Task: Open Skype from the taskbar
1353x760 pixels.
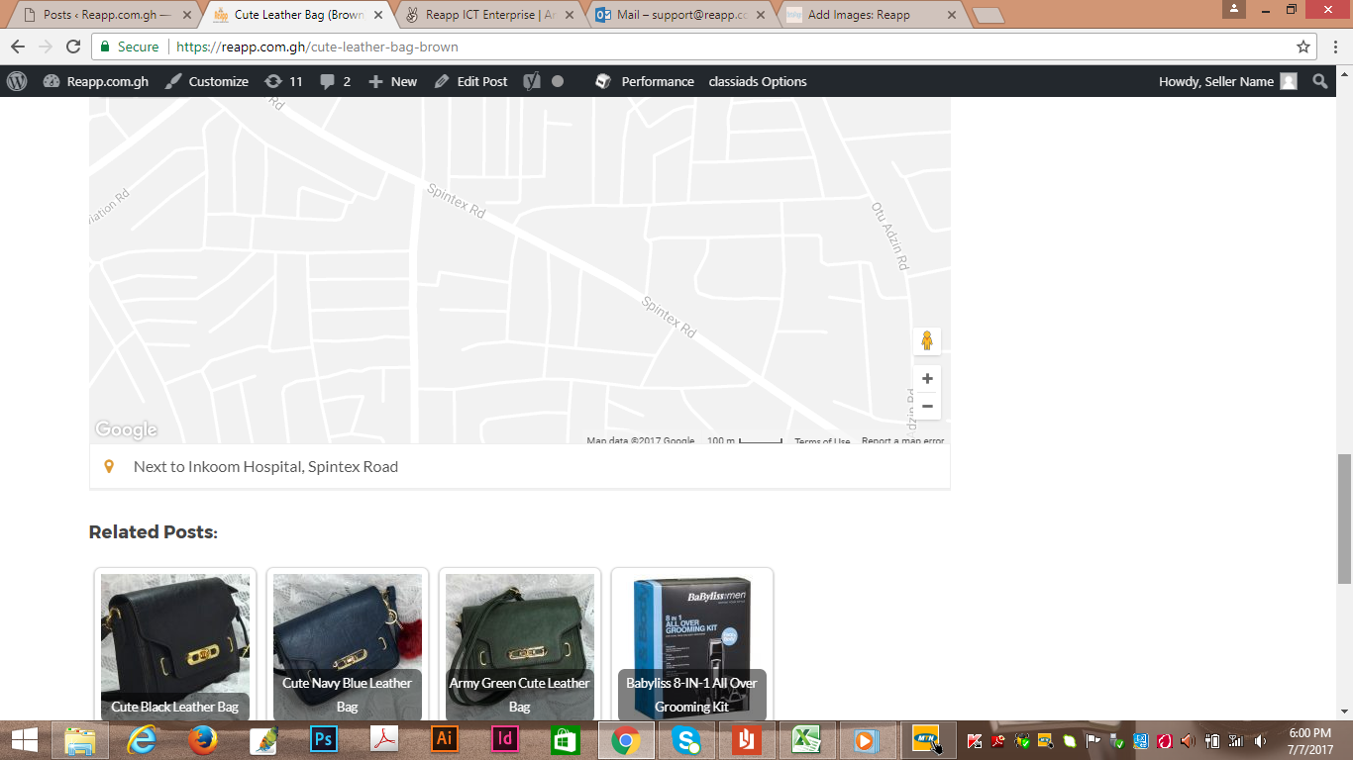Action: pos(686,740)
